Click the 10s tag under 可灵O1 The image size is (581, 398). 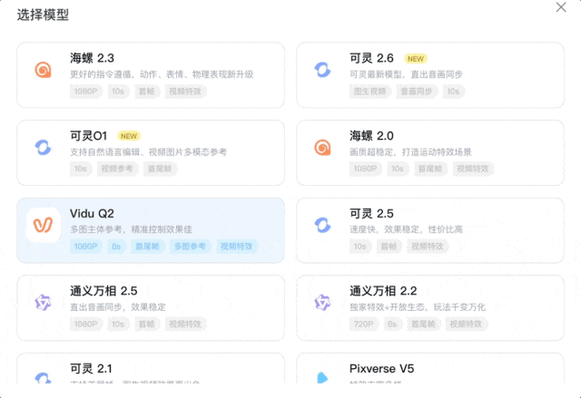[x=81, y=169]
